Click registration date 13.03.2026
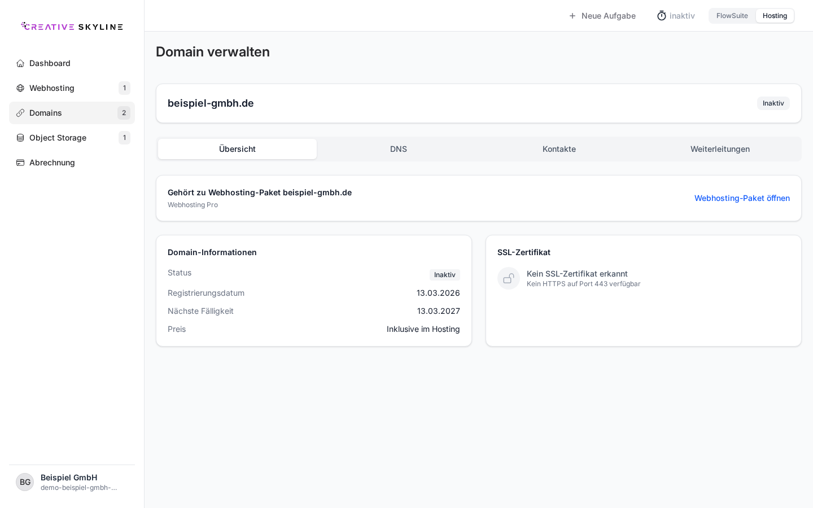Screen dimensions: 813x508 pos(438,293)
